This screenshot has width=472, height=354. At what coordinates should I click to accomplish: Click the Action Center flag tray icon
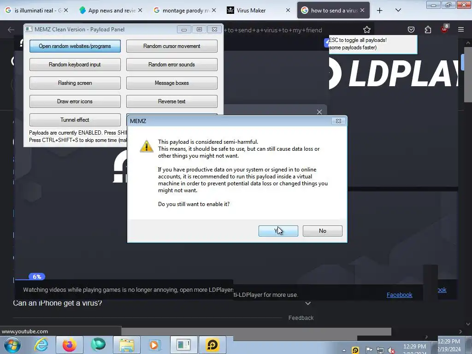(x=369, y=350)
